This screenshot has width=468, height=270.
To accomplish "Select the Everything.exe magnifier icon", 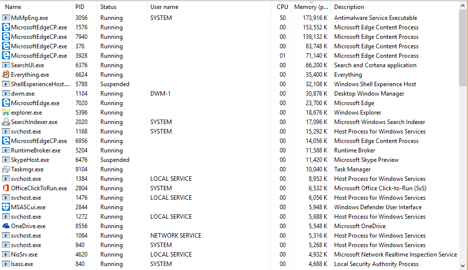I will pyautogui.click(x=5, y=74).
